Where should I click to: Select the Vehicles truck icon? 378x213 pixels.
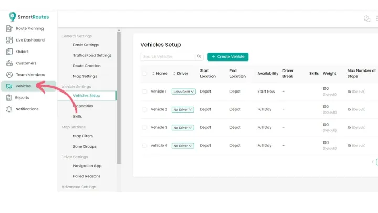9,86
